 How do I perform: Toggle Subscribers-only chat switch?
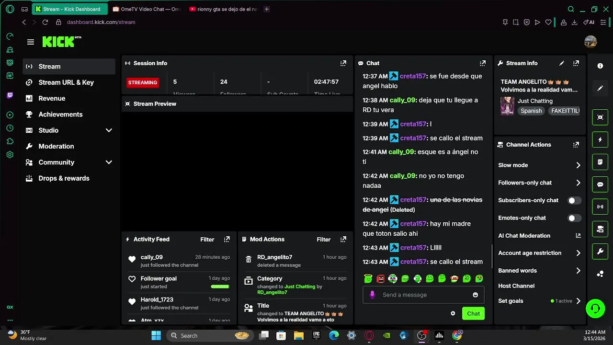(x=574, y=200)
